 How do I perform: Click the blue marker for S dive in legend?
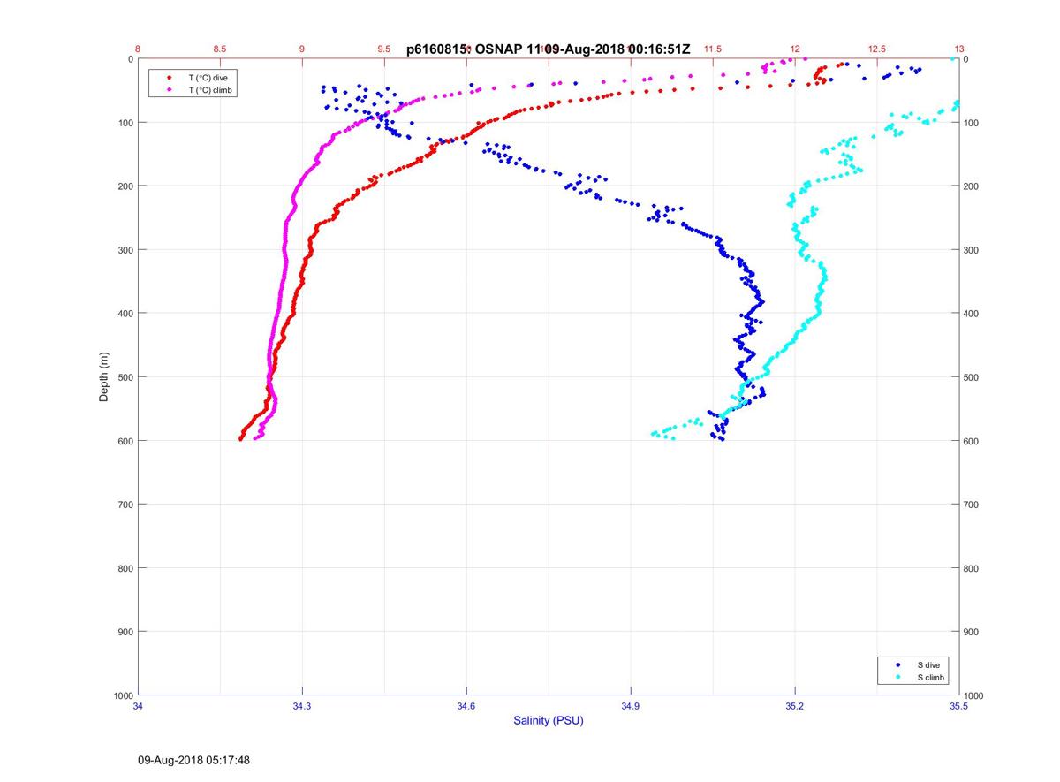point(898,664)
